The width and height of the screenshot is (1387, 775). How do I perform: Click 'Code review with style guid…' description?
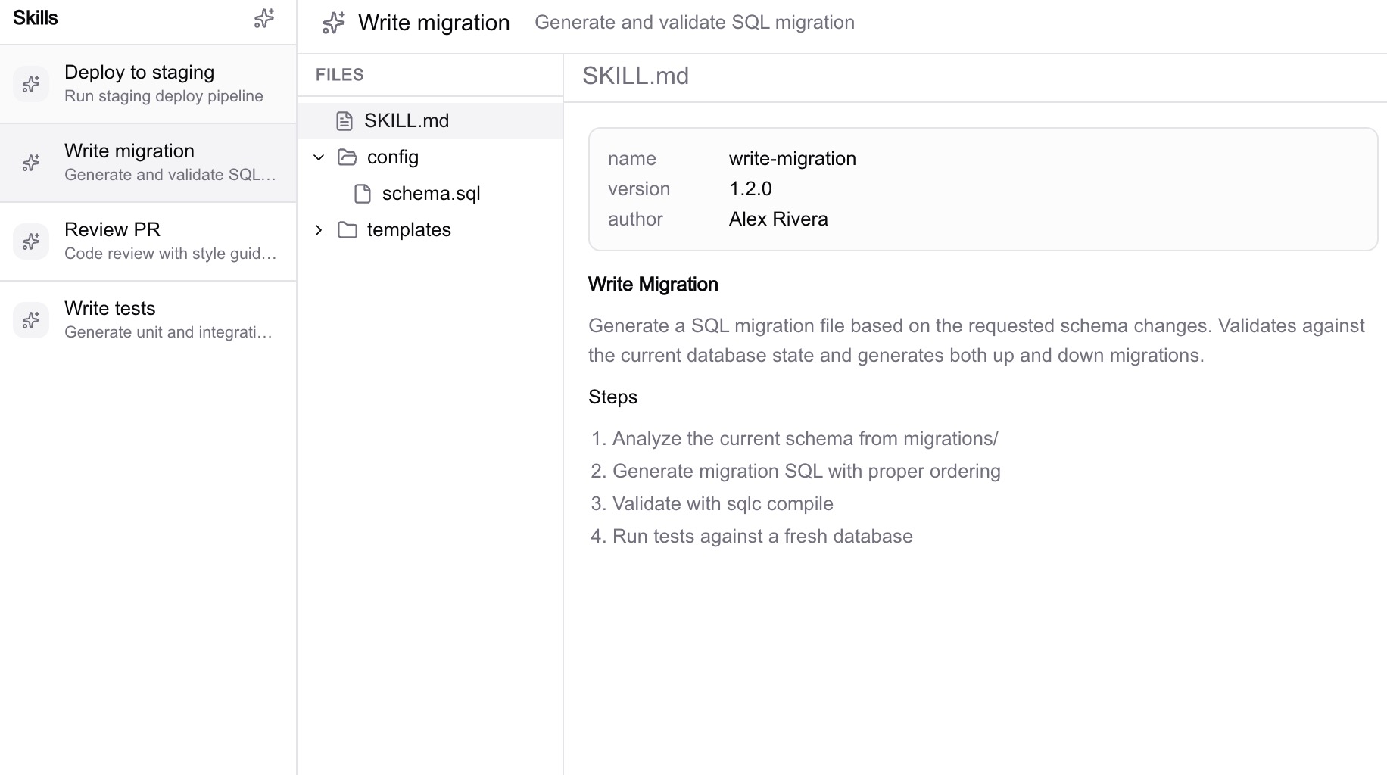coord(170,254)
